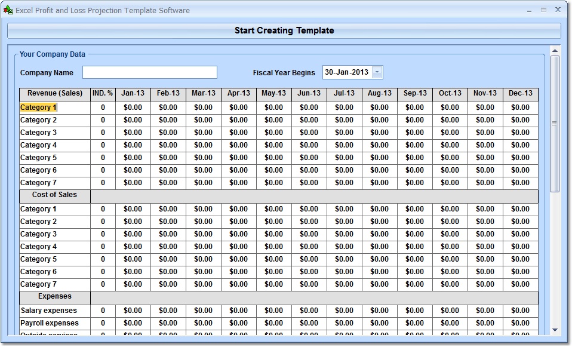The image size is (572, 347).
Task: Click Revenue Category 5 May-13 amount cell
Action: (274, 158)
